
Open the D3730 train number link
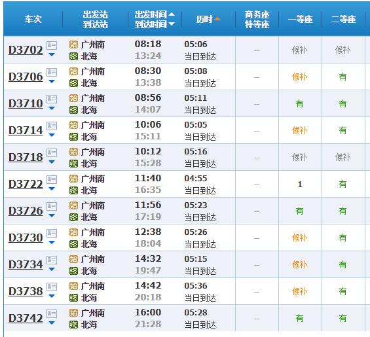tap(26, 238)
